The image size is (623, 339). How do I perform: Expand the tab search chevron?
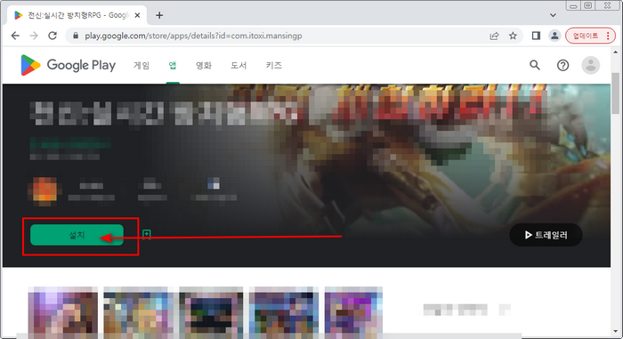(553, 15)
